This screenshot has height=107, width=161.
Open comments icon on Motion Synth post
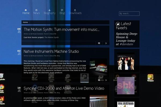[x=99, y=43]
